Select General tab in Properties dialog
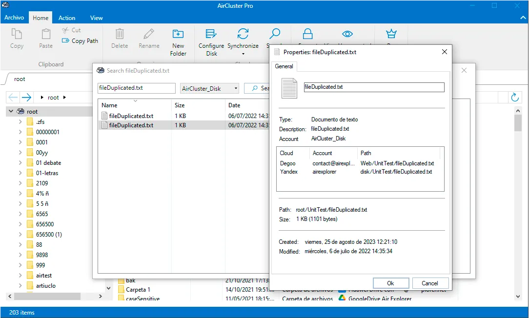This screenshot has width=529, height=318. pyautogui.click(x=284, y=66)
